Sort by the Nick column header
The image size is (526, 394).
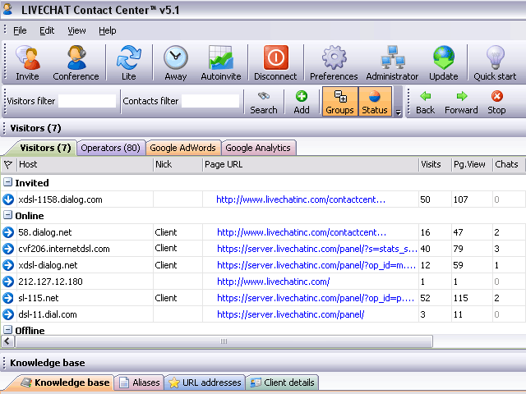[x=178, y=164]
